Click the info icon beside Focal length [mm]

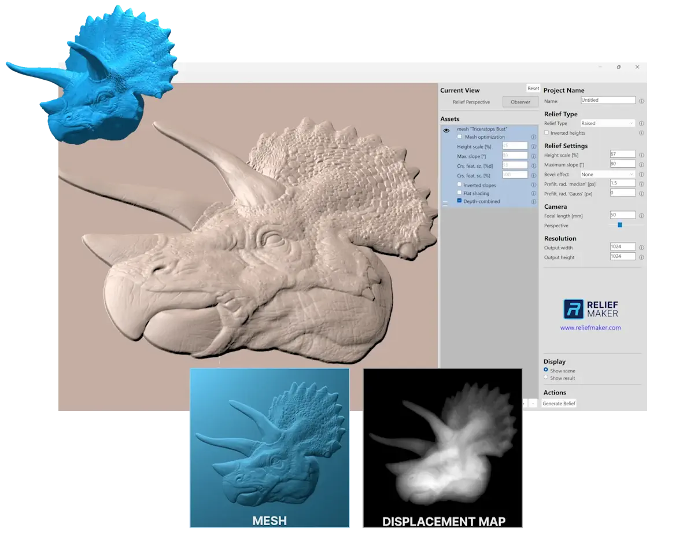[x=641, y=215]
